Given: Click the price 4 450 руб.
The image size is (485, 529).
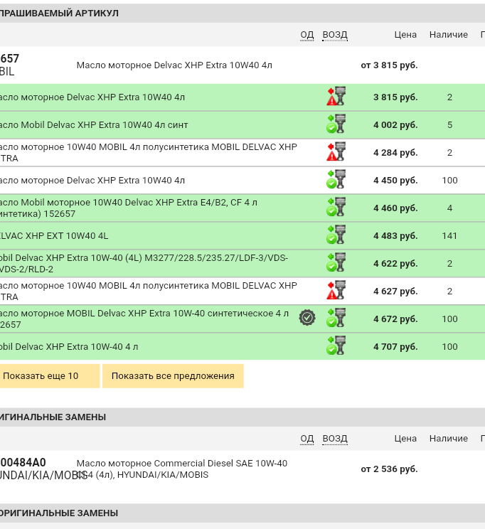Looking at the screenshot, I should [x=395, y=180].
